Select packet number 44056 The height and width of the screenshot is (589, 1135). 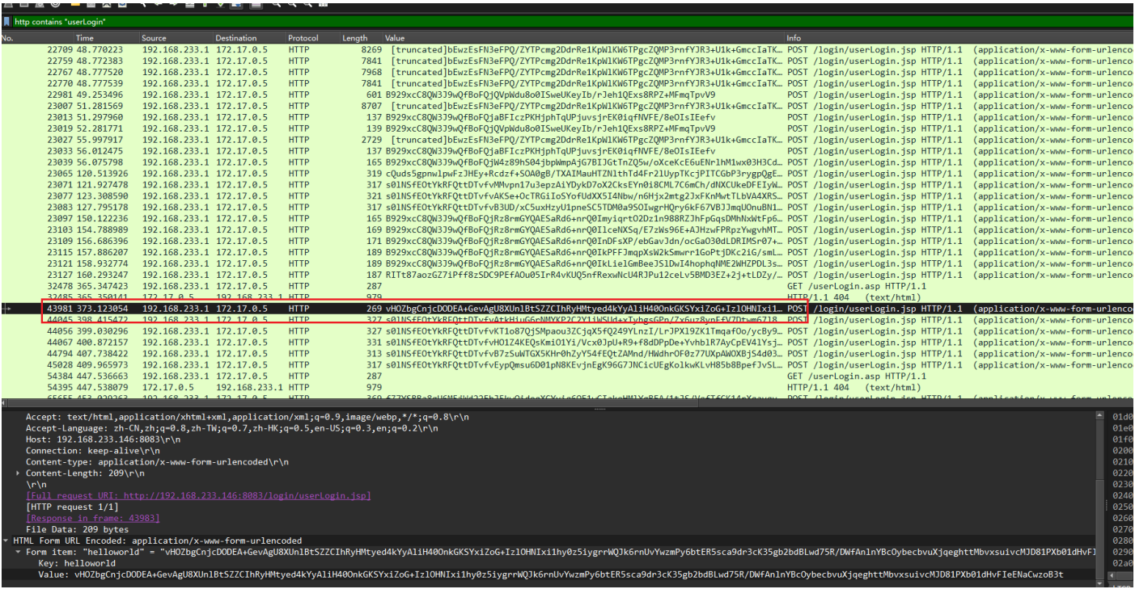click(566, 331)
